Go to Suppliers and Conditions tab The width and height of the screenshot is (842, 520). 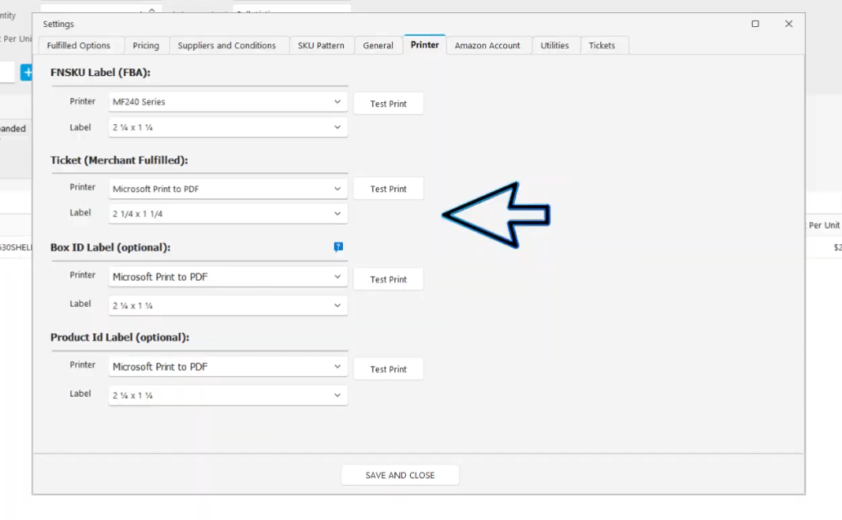point(226,46)
